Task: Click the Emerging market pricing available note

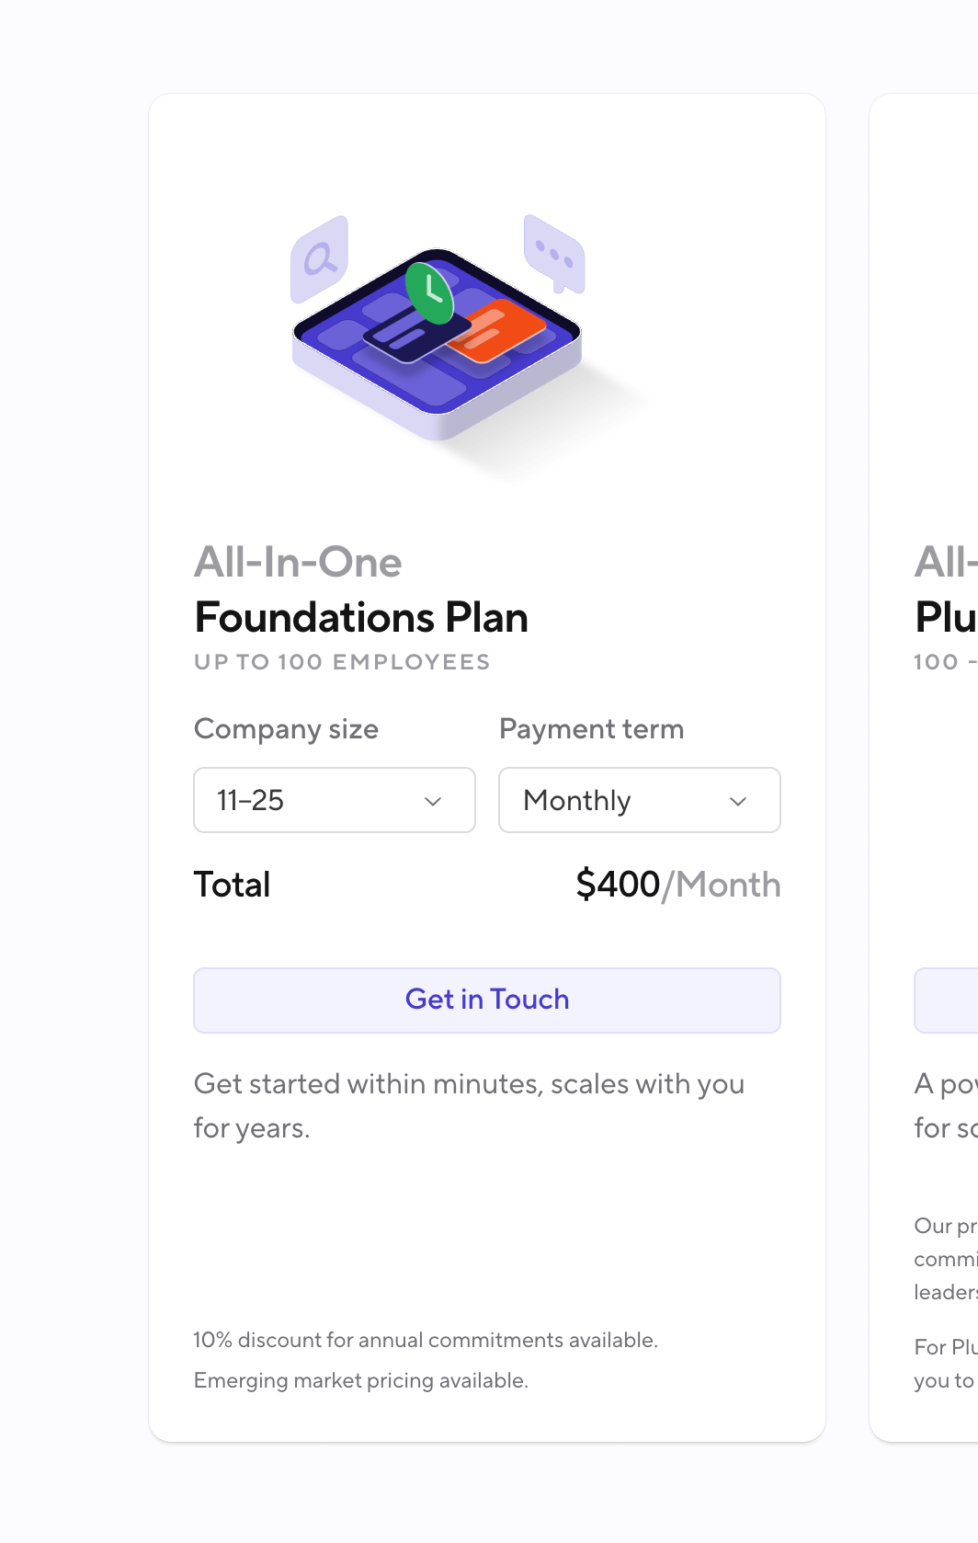Action: pos(361,1380)
